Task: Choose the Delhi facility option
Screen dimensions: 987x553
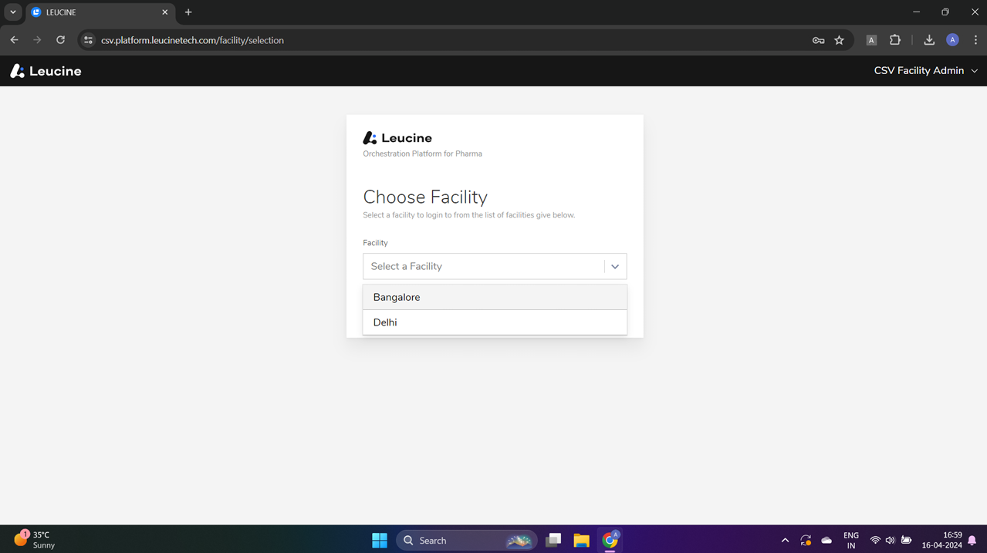Action: [x=495, y=322]
